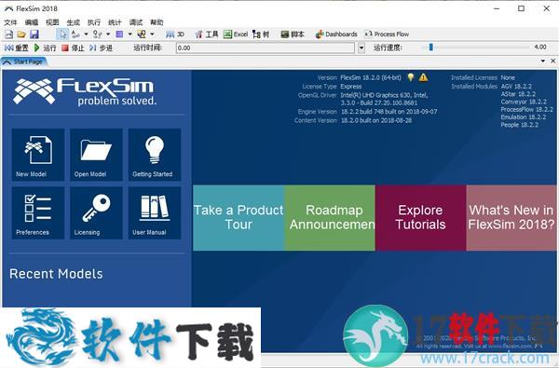Open the Excel interface button
Screen dimensions: 559x368
[x=236, y=34]
